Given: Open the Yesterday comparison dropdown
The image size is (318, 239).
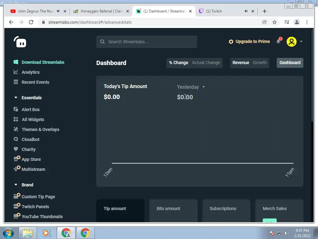Looking at the screenshot, I should click(x=191, y=87).
